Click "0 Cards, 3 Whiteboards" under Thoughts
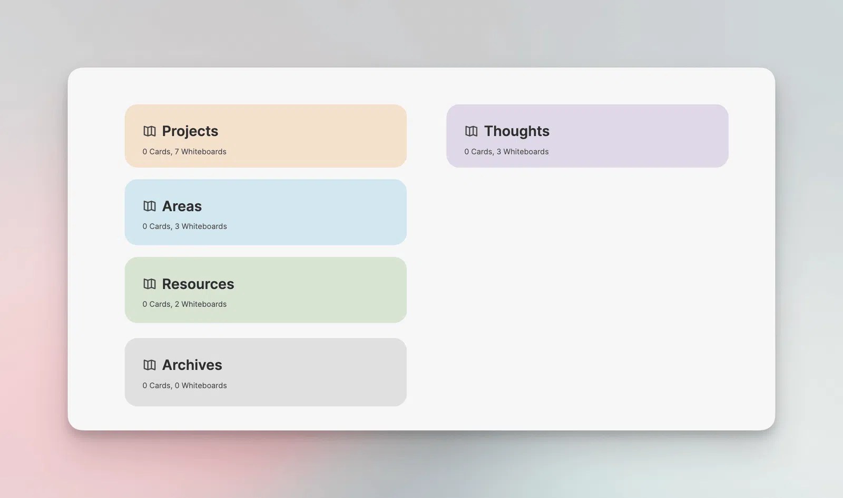Screen dimensions: 843x498 [x=506, y=152]
